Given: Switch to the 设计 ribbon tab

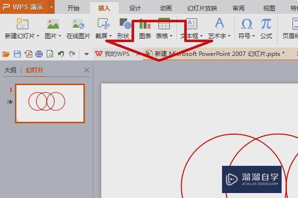Looking at the screenshot, I should click(x=135, y=8).
